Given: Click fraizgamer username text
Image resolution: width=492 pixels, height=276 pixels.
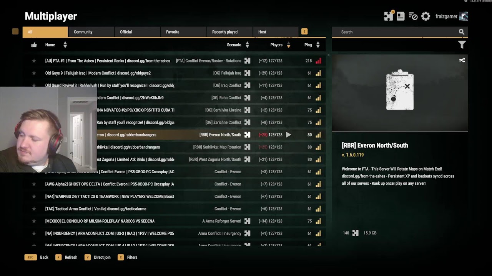Looking at the screenshot, I should click(x=446, y=16).
